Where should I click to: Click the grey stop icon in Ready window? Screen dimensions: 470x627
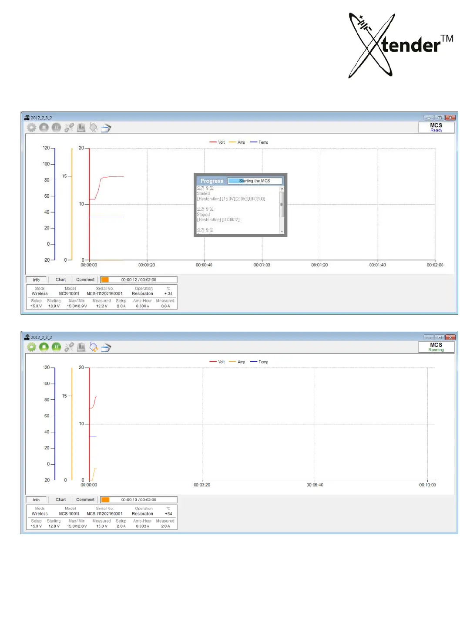coord(44,128)
